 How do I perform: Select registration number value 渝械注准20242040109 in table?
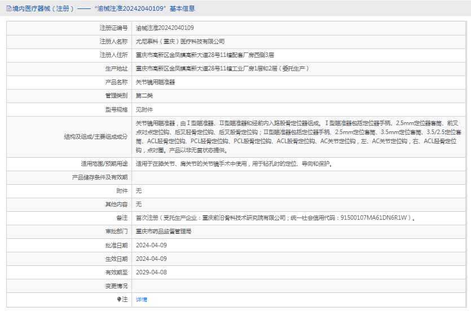[x=165, y=28]
